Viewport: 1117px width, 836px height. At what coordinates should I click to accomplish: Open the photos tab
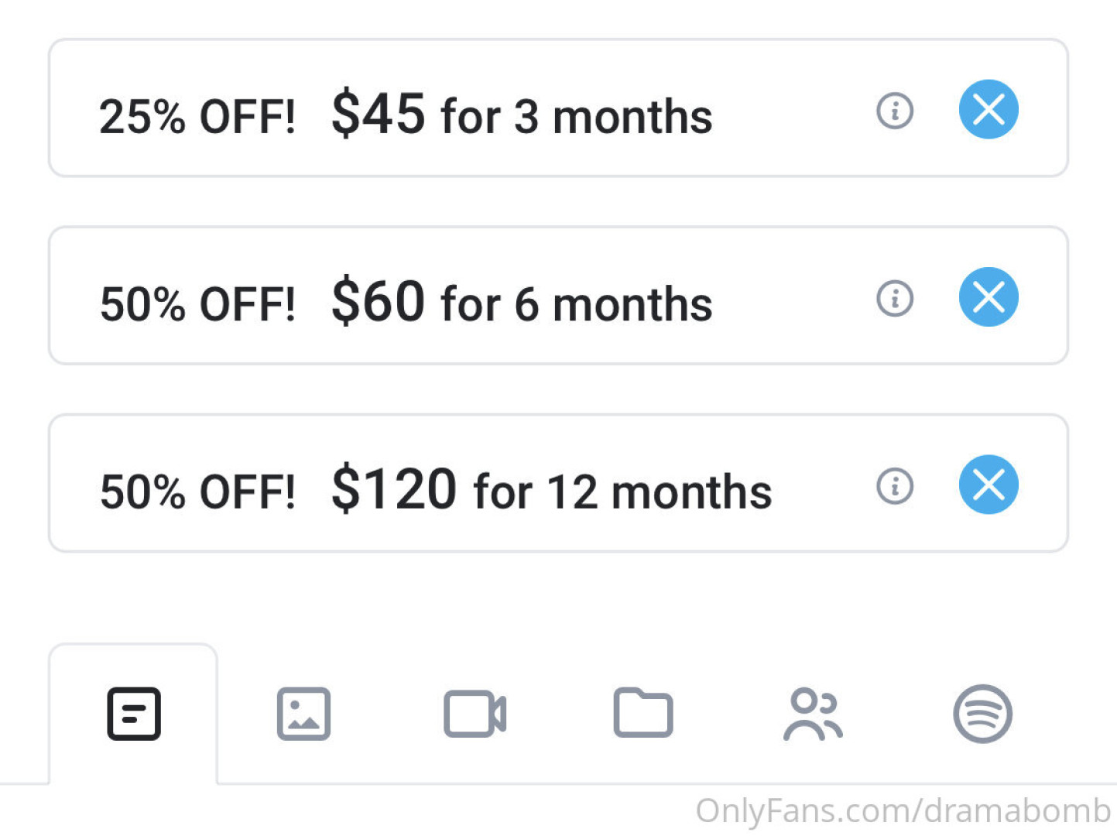303,714
